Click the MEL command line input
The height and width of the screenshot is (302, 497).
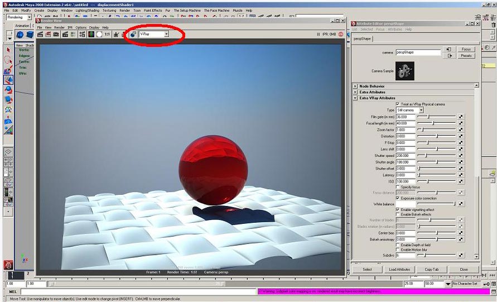point(138,291)
